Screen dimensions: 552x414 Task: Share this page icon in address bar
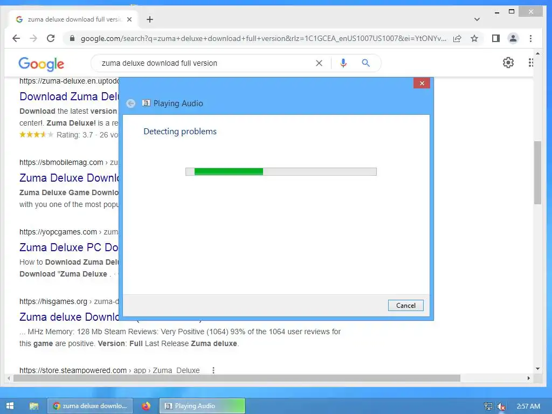tap(457, 38)
